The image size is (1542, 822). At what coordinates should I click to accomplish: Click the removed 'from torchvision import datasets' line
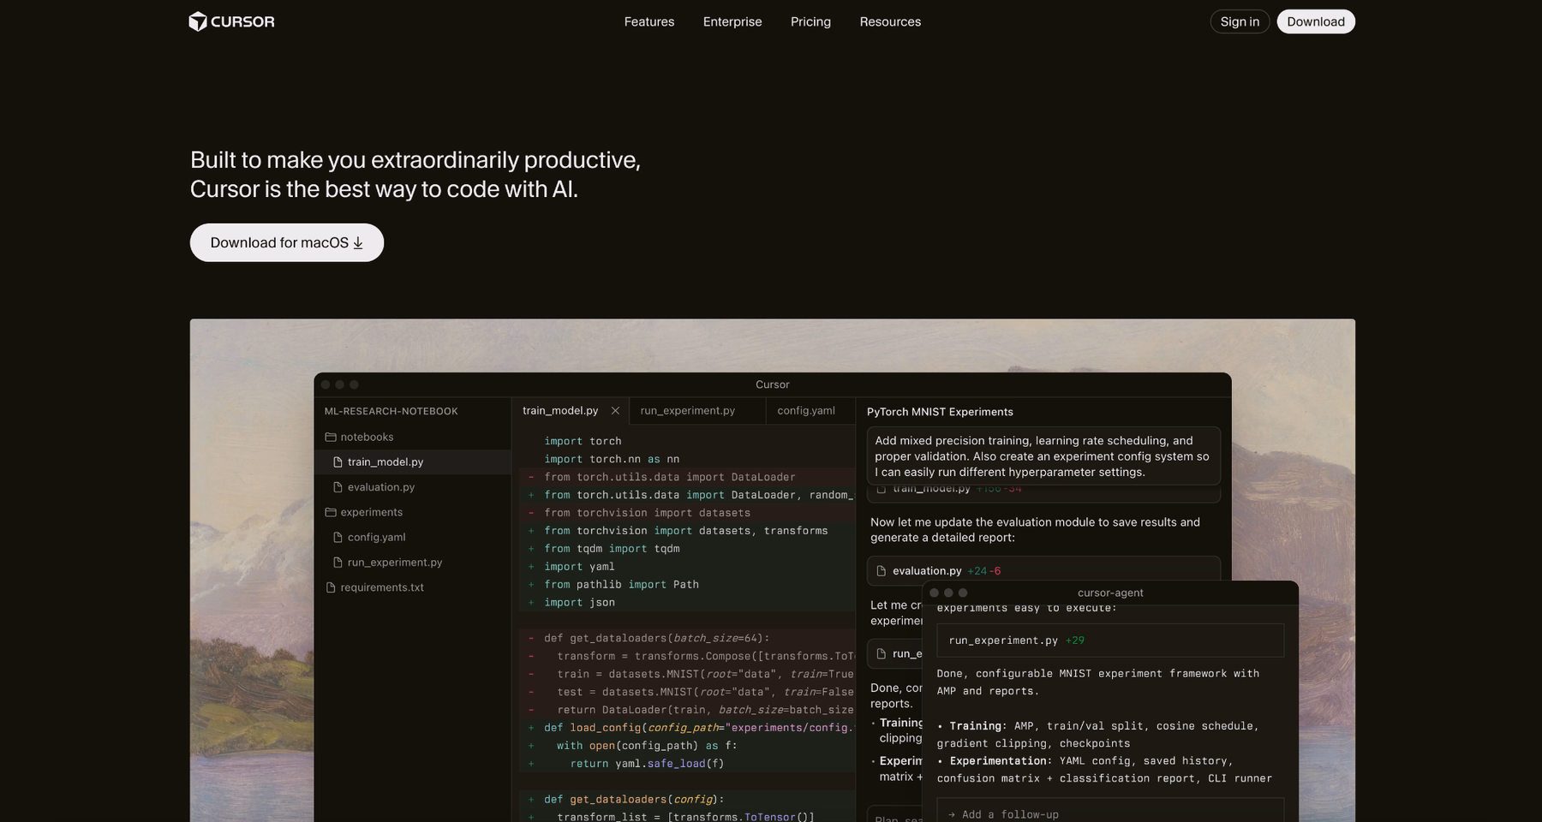point(647,513)
